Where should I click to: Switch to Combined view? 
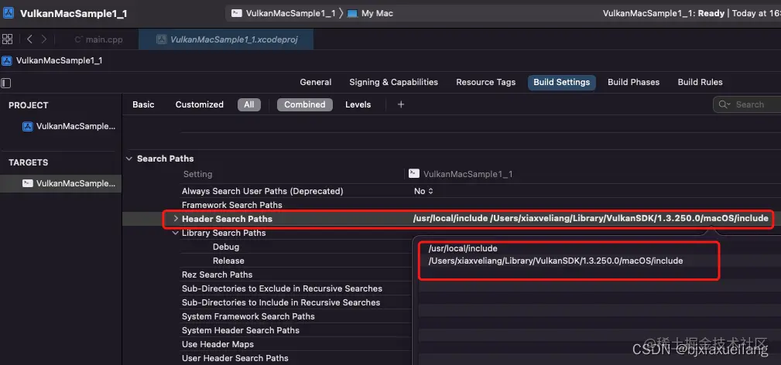(305, 104)
